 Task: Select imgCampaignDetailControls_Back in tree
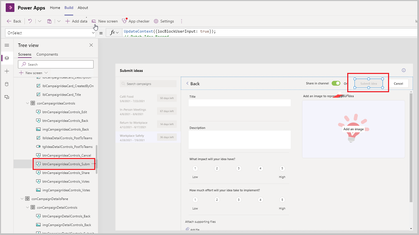click(x=63, y=225)
